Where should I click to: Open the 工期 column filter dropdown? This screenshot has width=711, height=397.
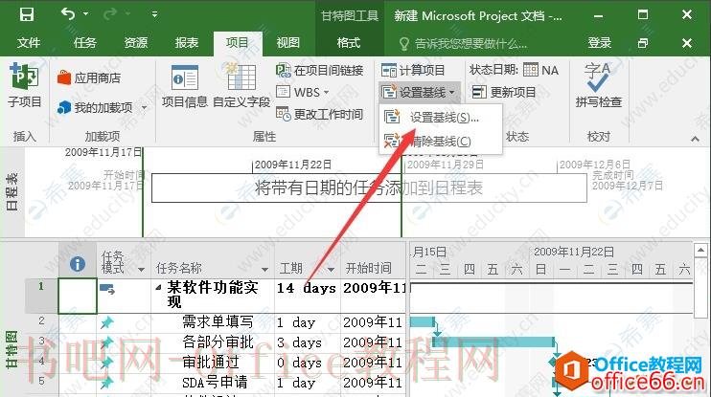[331, 270]
